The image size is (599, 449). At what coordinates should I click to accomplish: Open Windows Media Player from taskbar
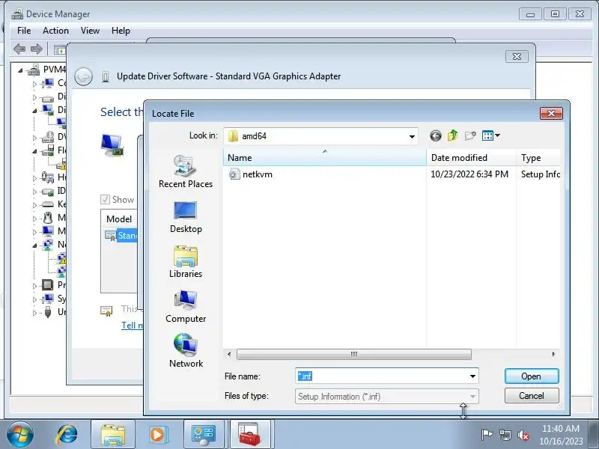point(157,435)
